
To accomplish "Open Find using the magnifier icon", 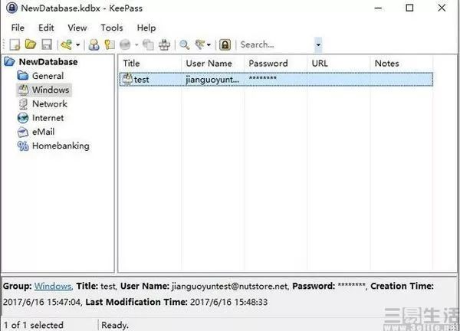I will coord(184,44).
